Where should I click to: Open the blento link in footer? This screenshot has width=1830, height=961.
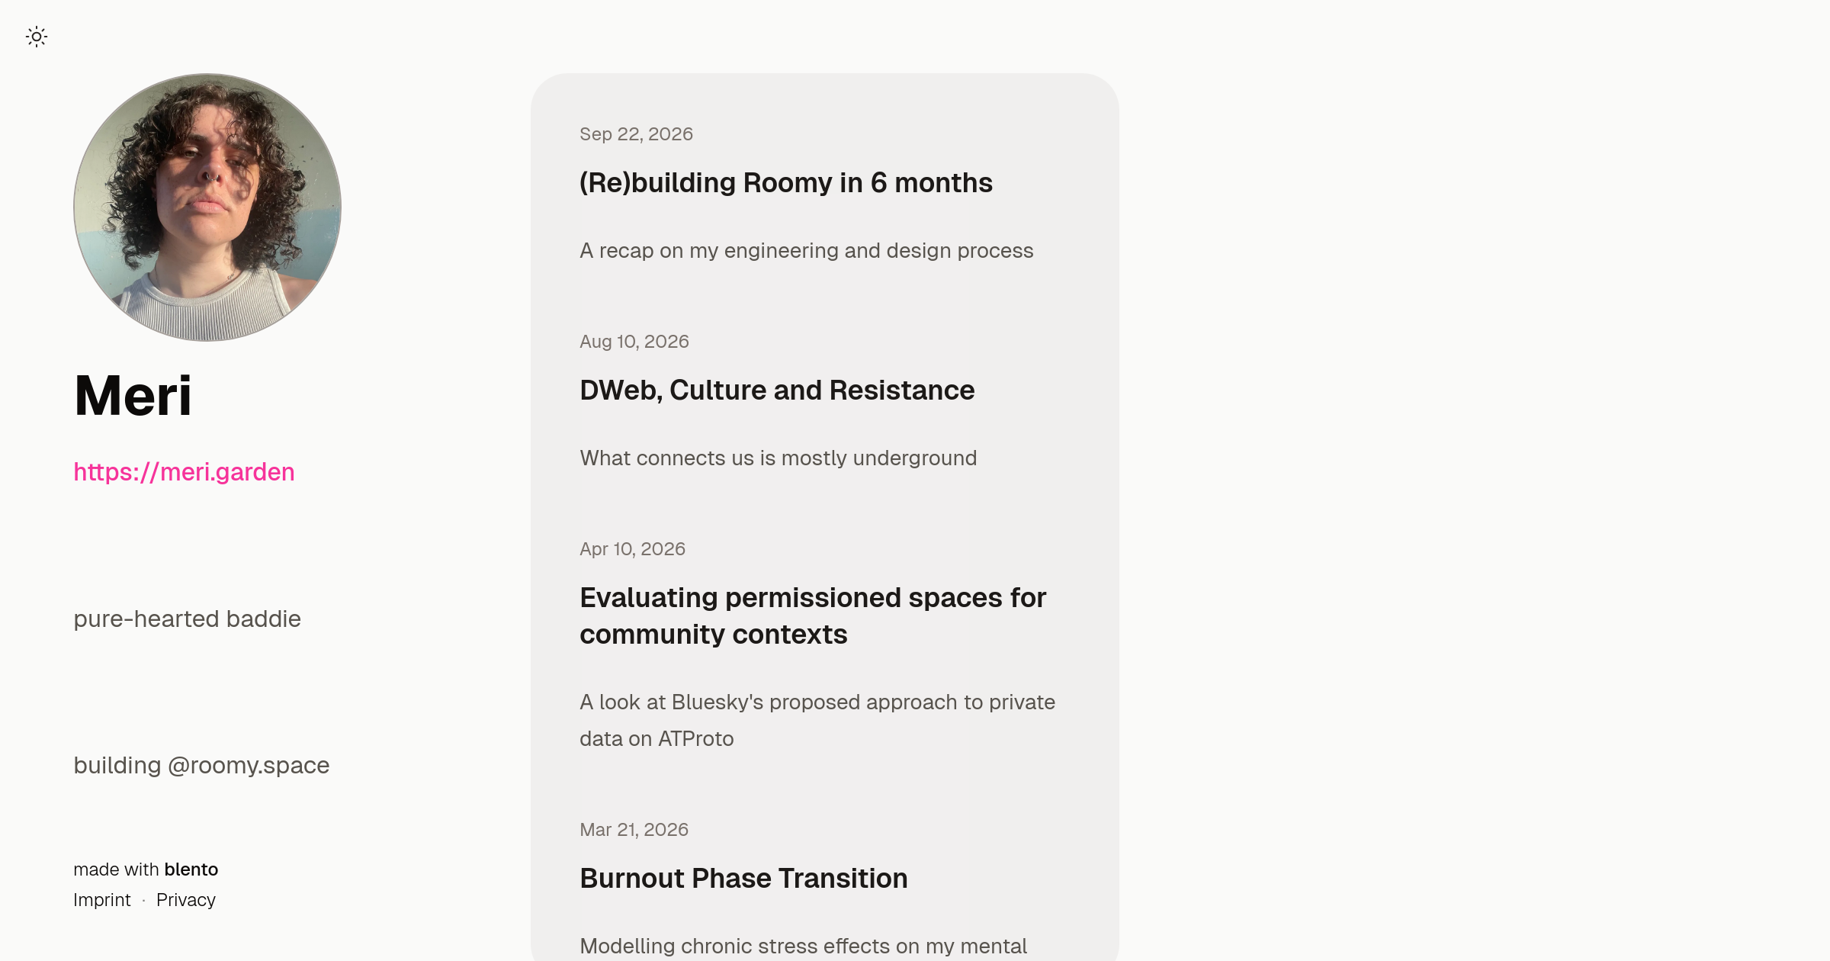191,869
